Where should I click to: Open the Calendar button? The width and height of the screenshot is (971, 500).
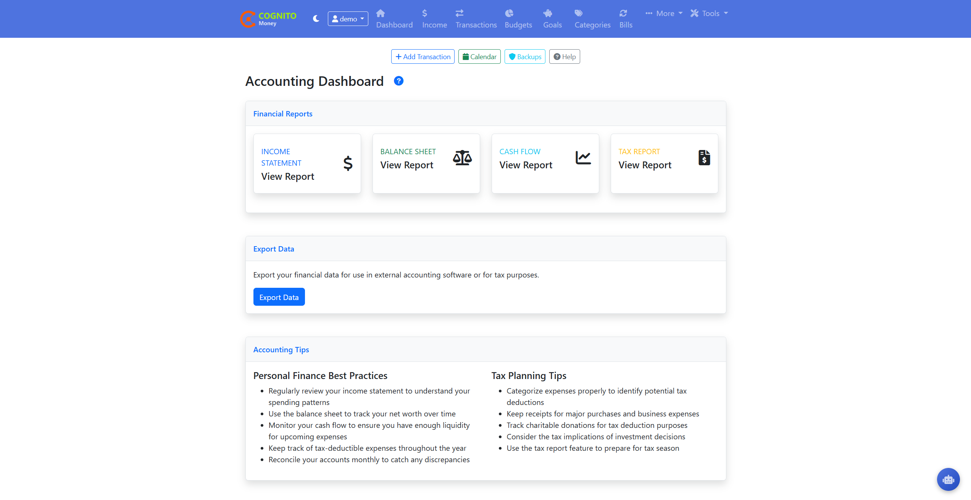click(x=479, y=56)
